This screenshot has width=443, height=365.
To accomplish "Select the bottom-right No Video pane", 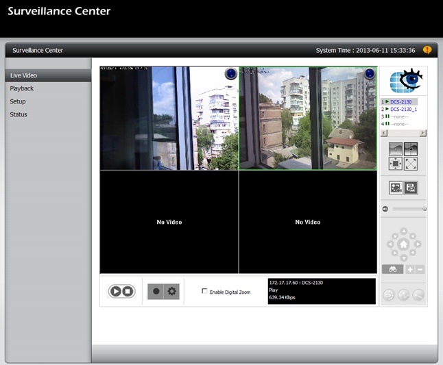I will 308,222.
